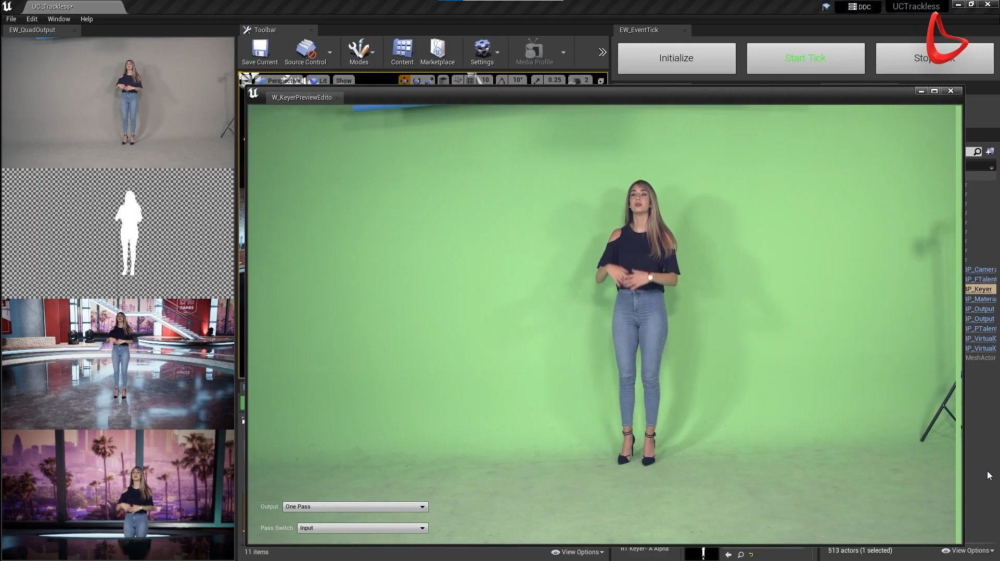Click the File menu item
Image resolution: width=1000 pixels, height=561 pixels.
[11, 19]
